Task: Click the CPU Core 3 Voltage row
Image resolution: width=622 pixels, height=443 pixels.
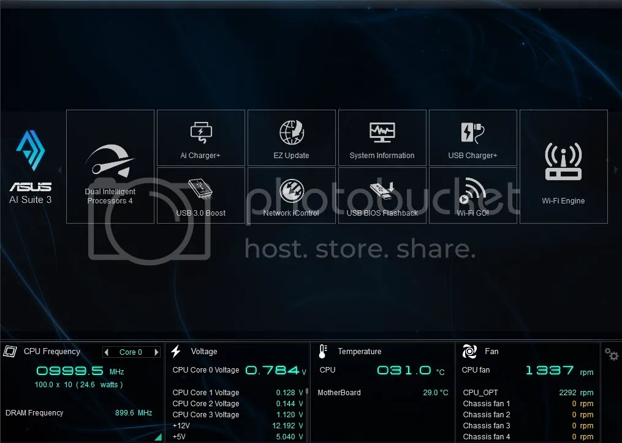Action: [x=238, y=415]
